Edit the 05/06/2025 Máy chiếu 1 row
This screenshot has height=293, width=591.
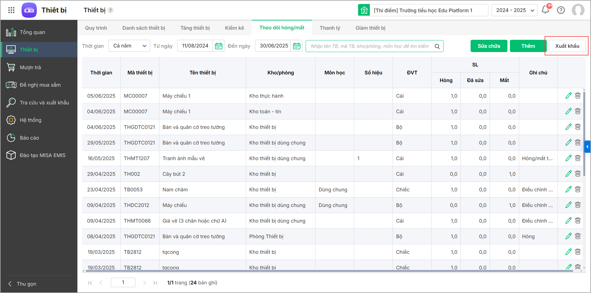coord(568,96)
